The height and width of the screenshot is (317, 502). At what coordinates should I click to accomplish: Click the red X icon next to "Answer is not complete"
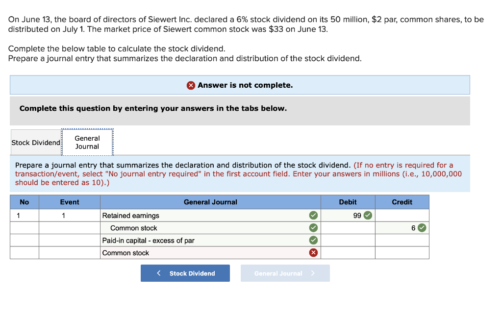(191, 85)
